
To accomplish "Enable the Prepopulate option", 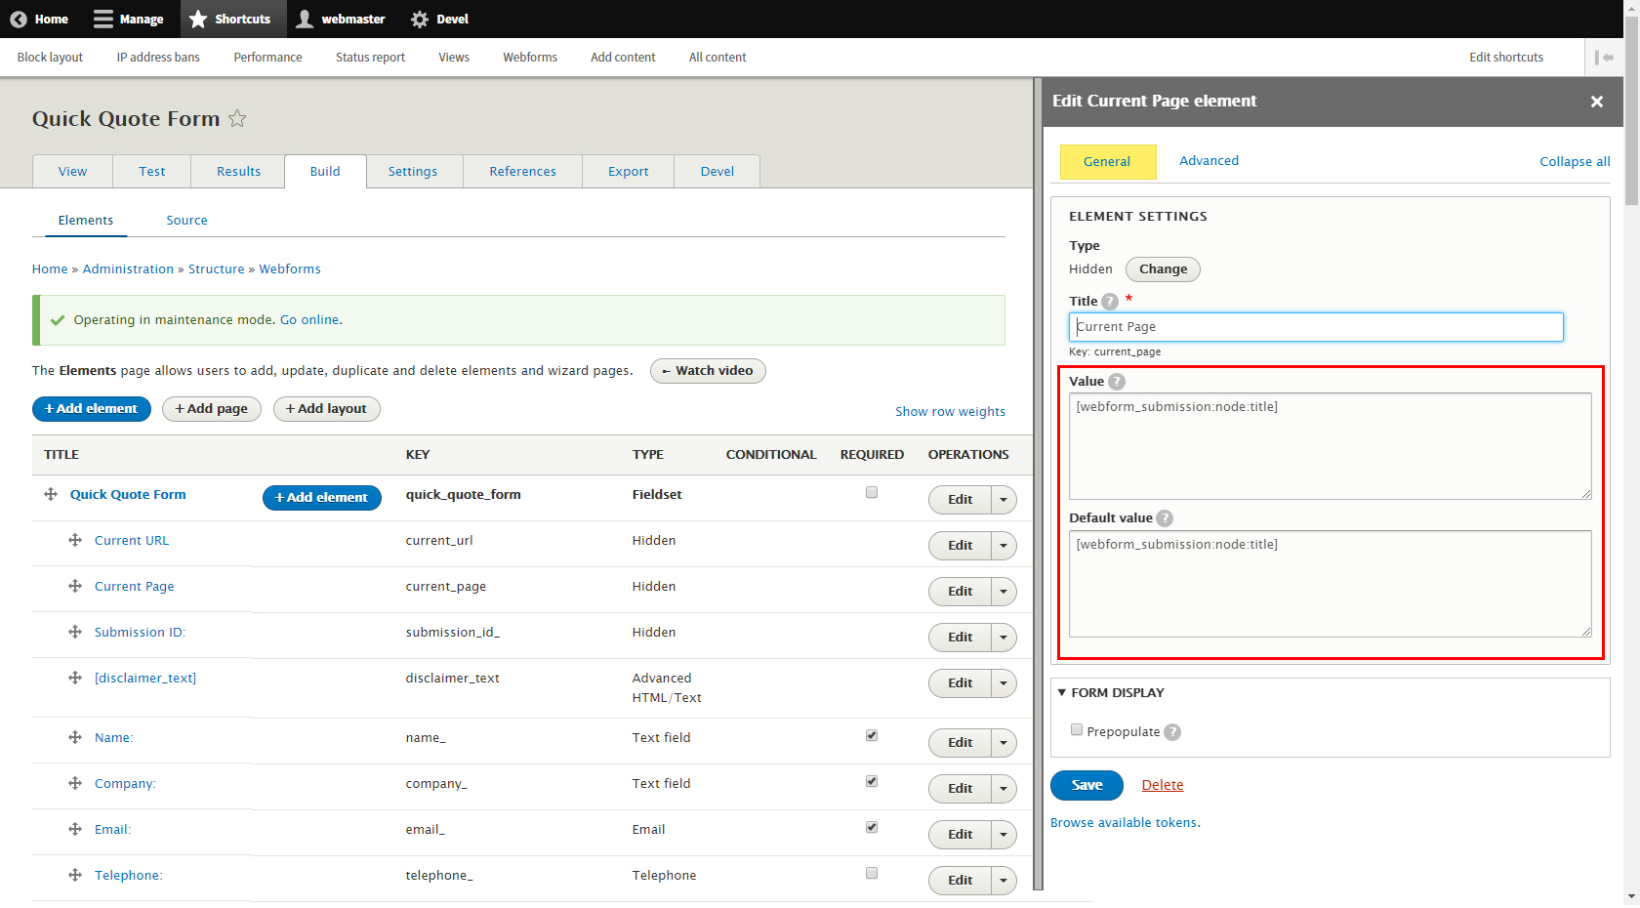I will [x=1077, y=729].
